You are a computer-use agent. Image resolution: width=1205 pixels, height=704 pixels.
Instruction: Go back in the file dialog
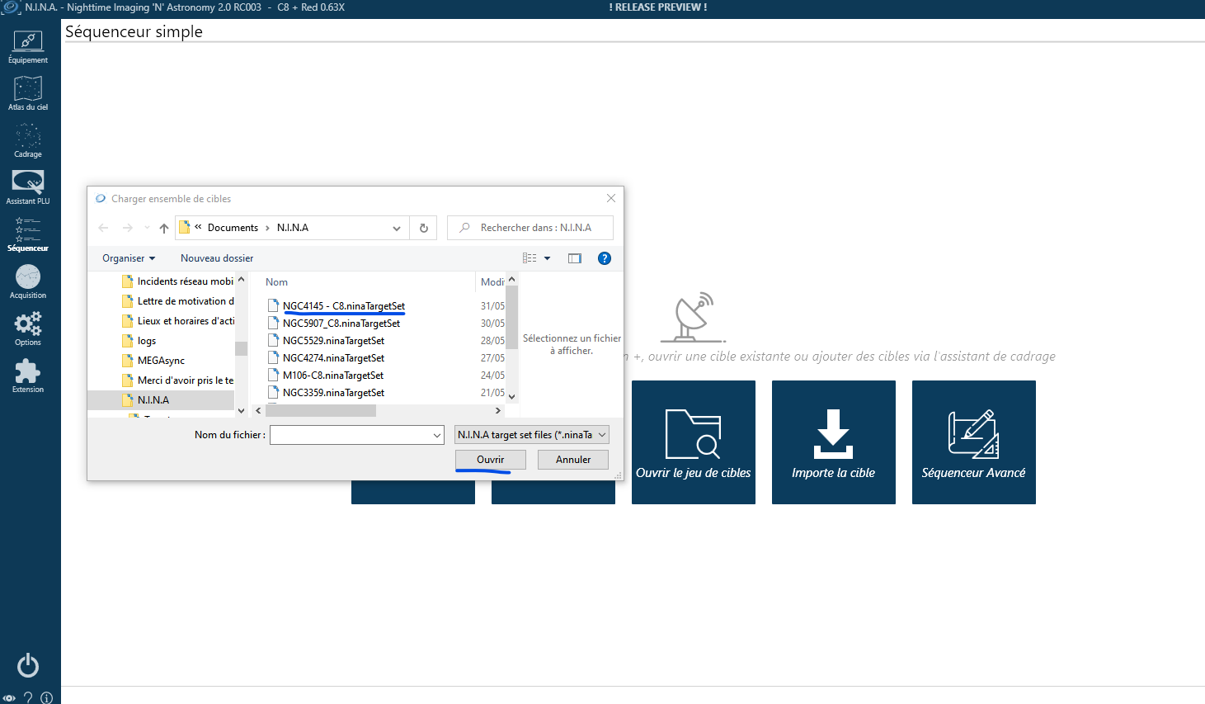click(103, 228)
